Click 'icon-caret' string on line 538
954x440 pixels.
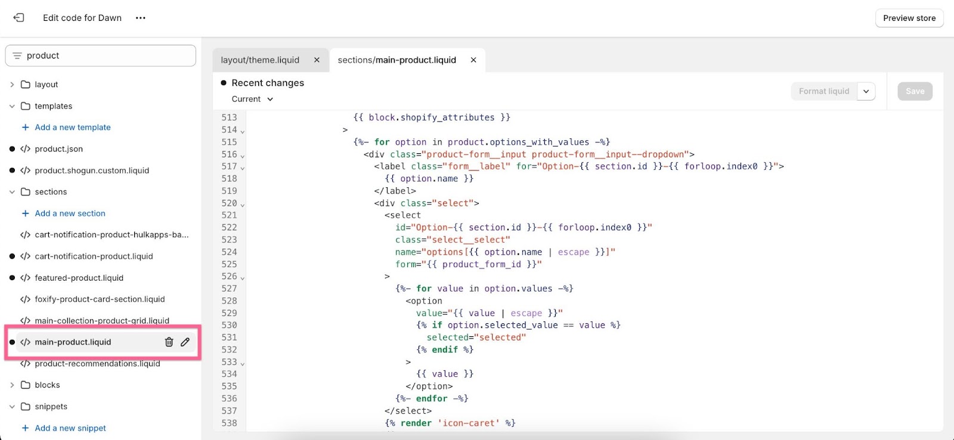coord(469,423)
